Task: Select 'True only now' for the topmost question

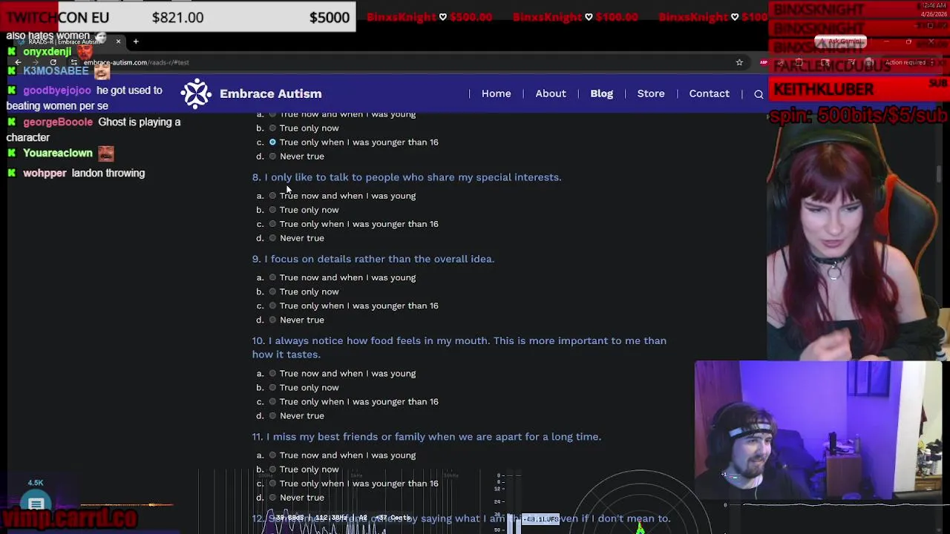Action: click(x=272, y=128)
